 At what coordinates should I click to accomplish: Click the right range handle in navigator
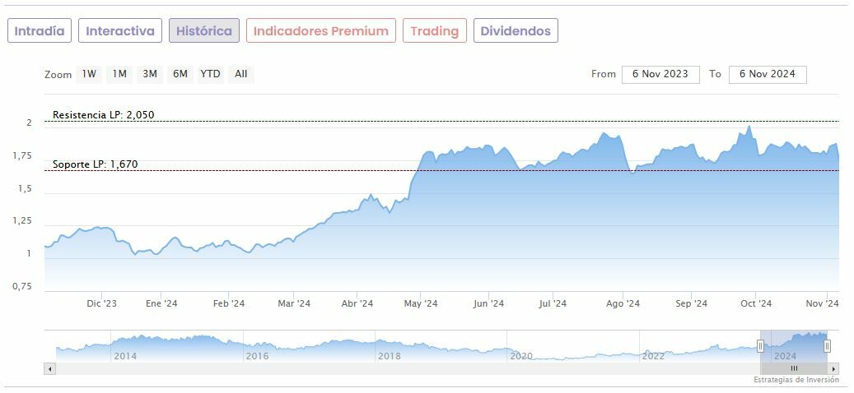tap(828, 346)
